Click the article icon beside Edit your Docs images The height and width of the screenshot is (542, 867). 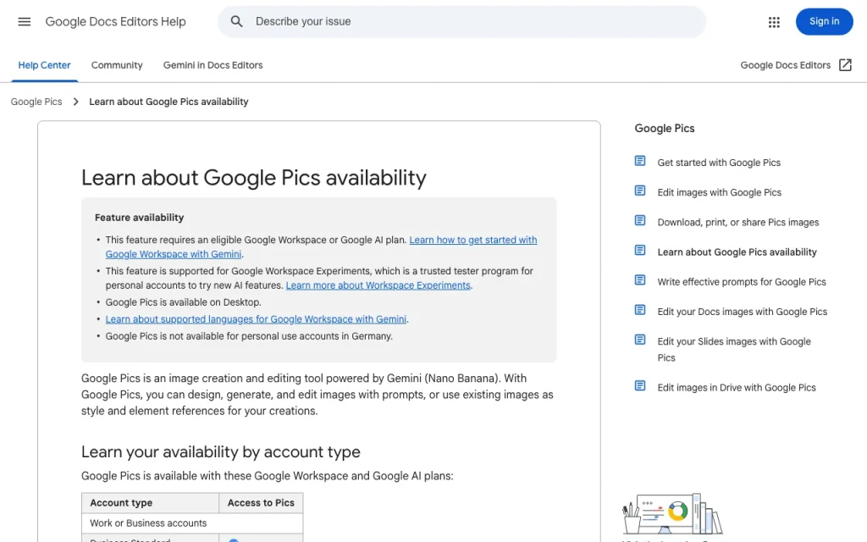click(x=640, y=310)
